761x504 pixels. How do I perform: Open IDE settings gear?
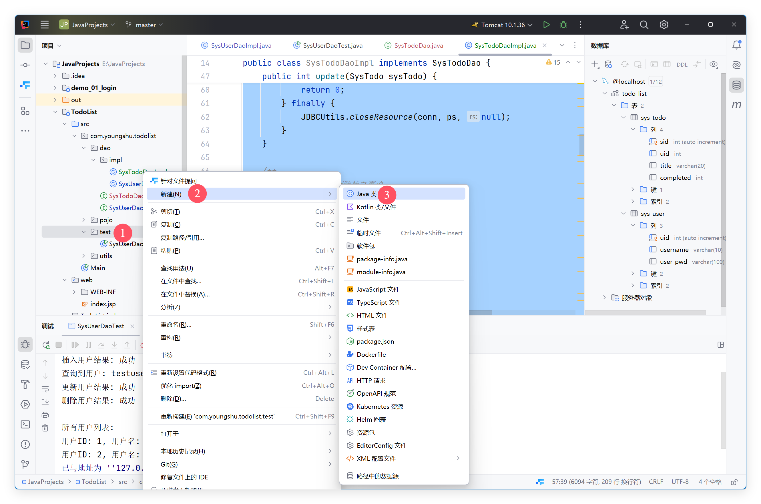pos(664,25)
